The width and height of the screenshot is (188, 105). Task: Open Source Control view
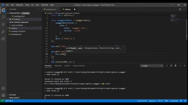point(3,24)
